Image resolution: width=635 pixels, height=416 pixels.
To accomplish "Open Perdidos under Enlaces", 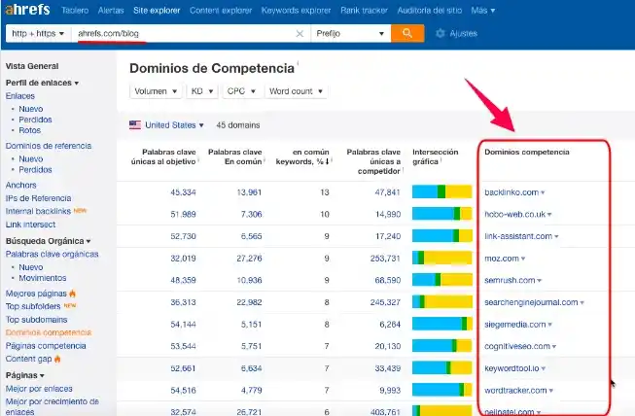I will pos(35,120).
